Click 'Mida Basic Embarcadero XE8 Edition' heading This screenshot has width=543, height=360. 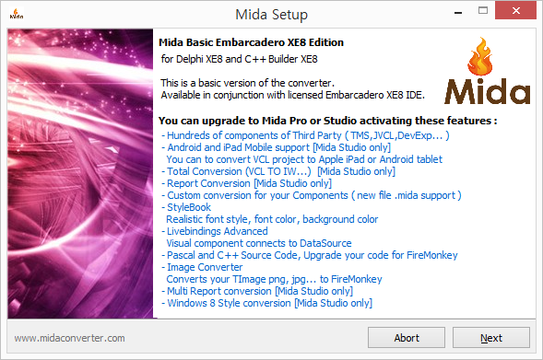[251, 42]
